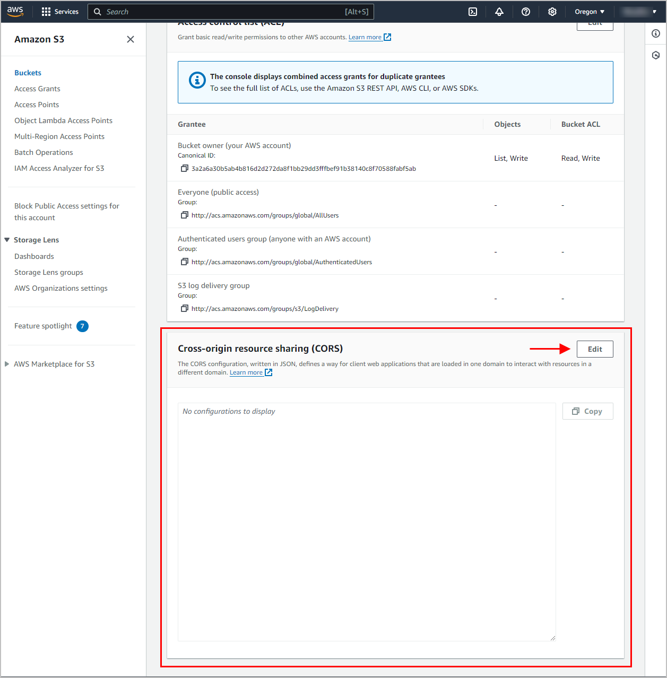Click the Objects column header

point(507,124)
